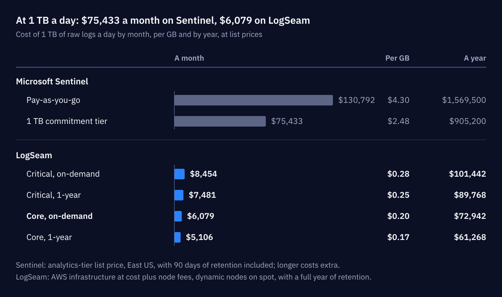The height and width of the screenshot is (297, 502).
Task: Click the "$61,268" yearly value
Action: [x=470, y=237]
